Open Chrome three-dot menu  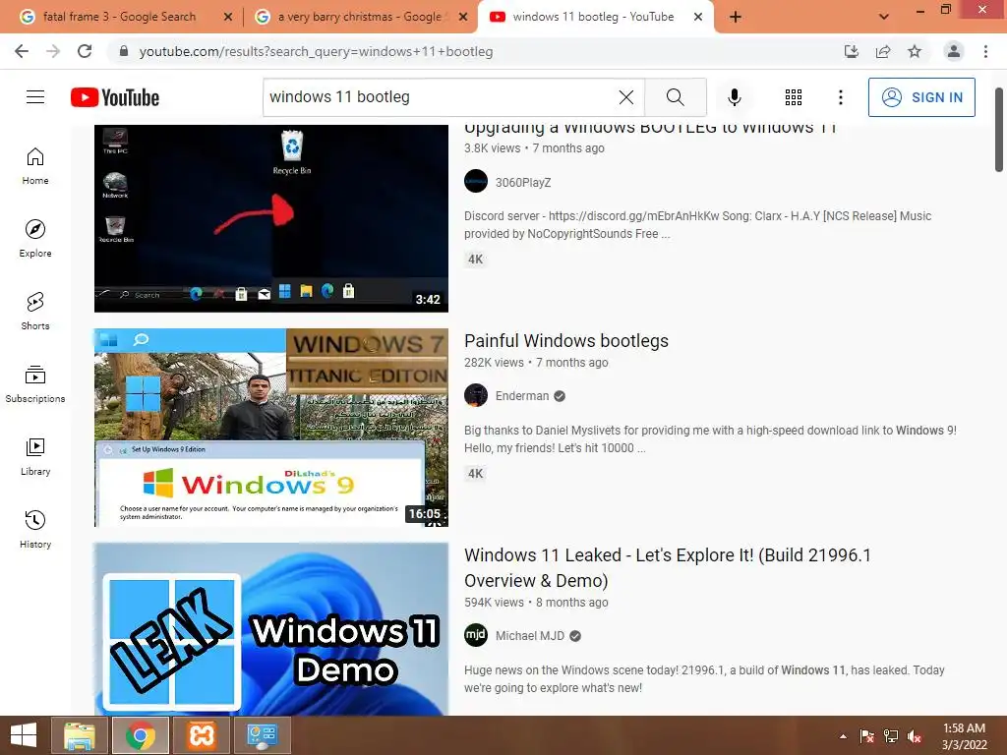point(985,51)
